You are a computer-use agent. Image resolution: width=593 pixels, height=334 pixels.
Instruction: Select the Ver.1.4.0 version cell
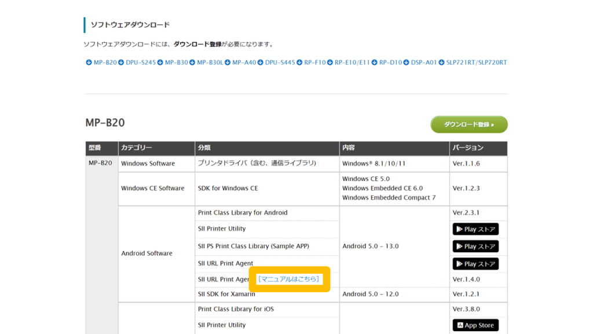(x=478, y=279)
